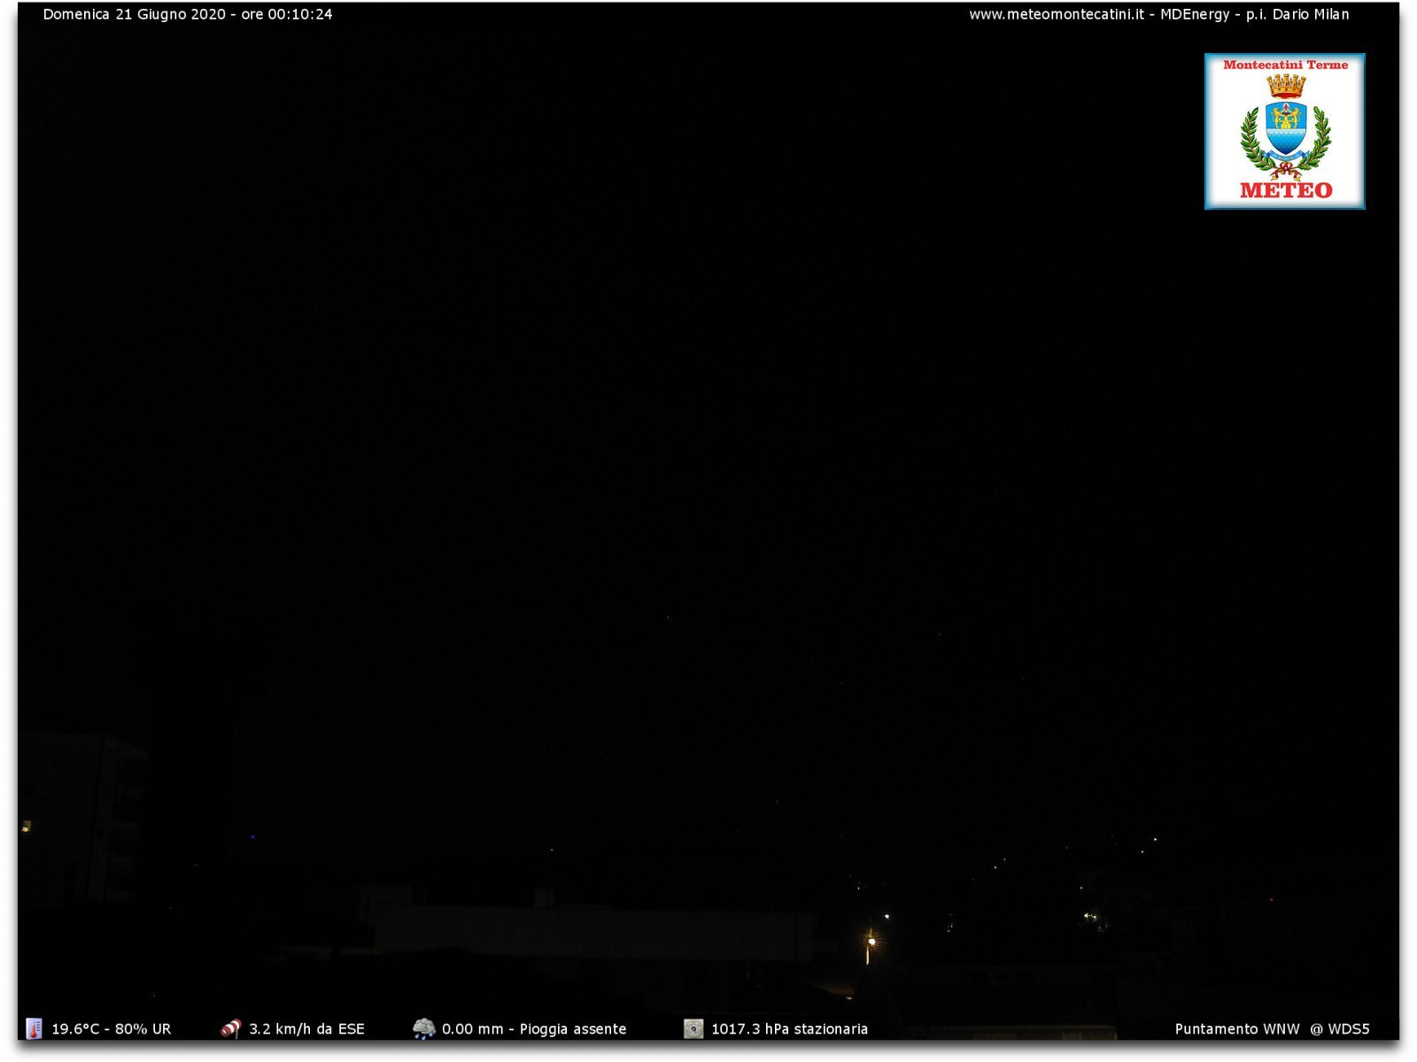Click the windsock wind icon
This screenshot has height=1062, width=1417.
coord(230,1028)
